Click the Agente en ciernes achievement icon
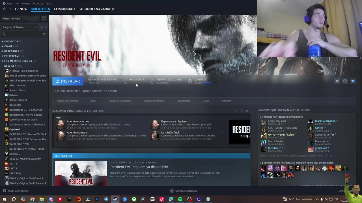362x203 pixels. pos(61,125)
